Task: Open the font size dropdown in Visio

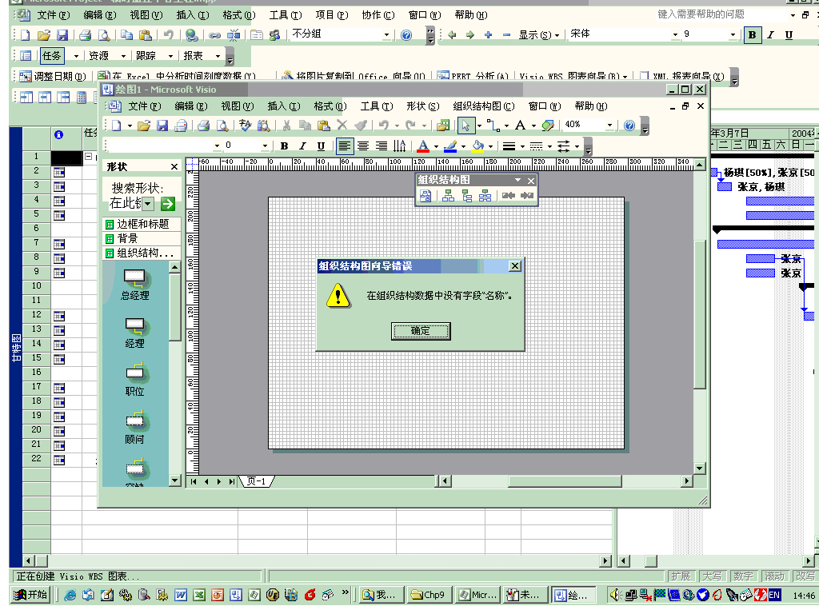Action: pos(265,146)
